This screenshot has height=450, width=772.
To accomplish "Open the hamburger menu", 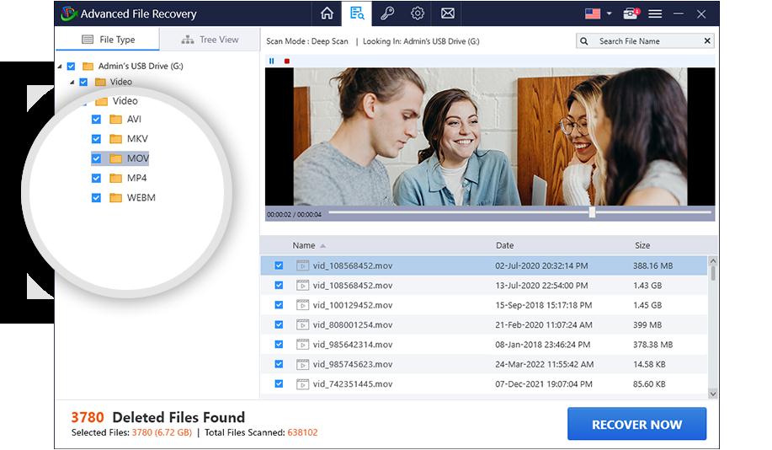I will click(655, 13).
